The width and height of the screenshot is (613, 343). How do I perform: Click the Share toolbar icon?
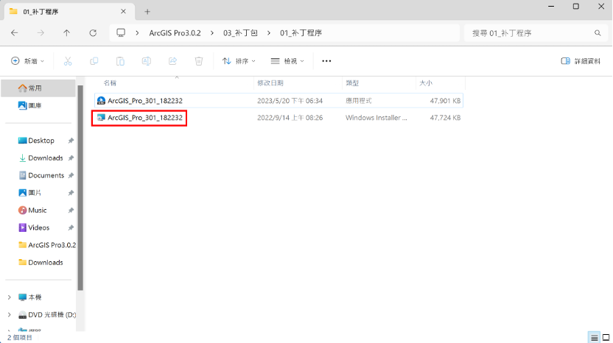pyautogui.click(x=172, y=61)
